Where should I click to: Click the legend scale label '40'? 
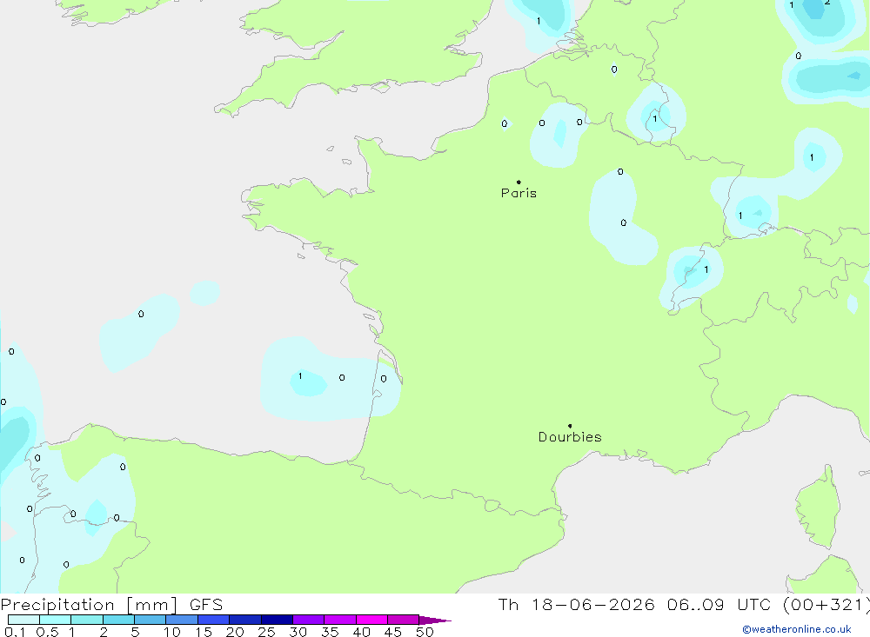[x=362, y=632]
